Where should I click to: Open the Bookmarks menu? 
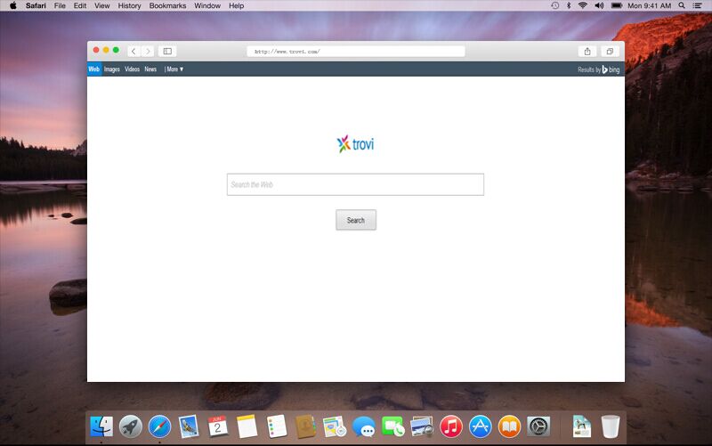[x=167, y=5]
